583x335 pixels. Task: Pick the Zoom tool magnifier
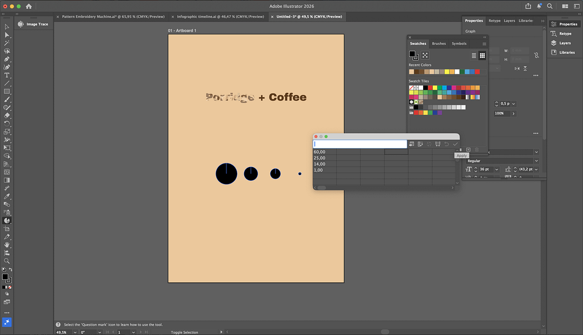7,261
